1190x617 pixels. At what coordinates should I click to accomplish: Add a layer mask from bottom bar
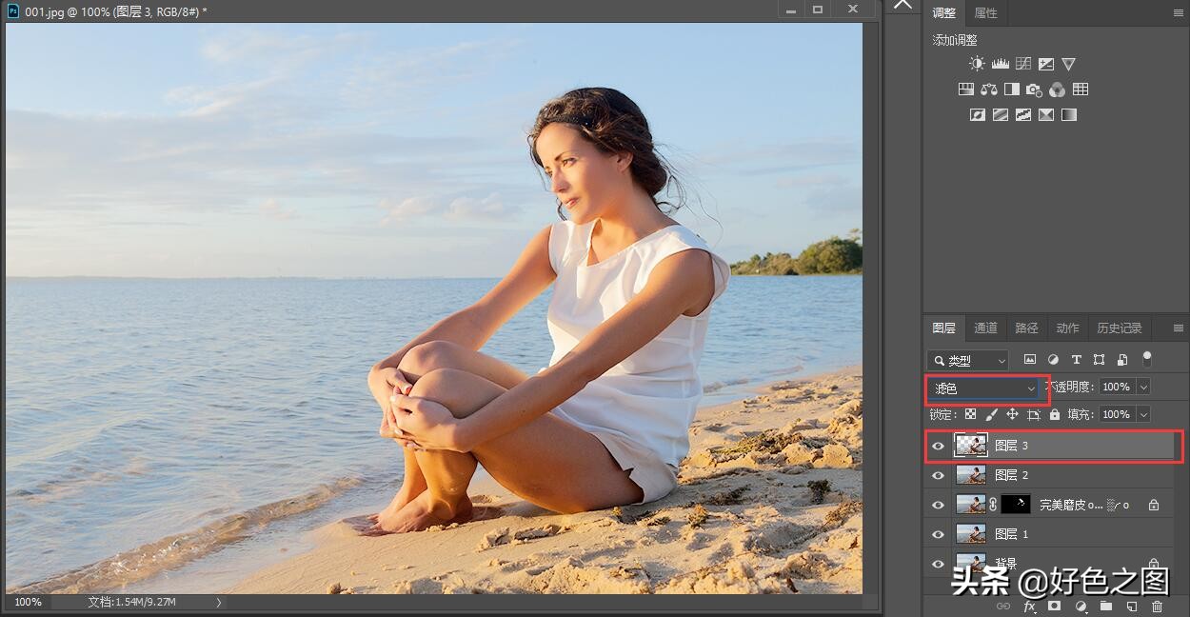point(1055,606)
